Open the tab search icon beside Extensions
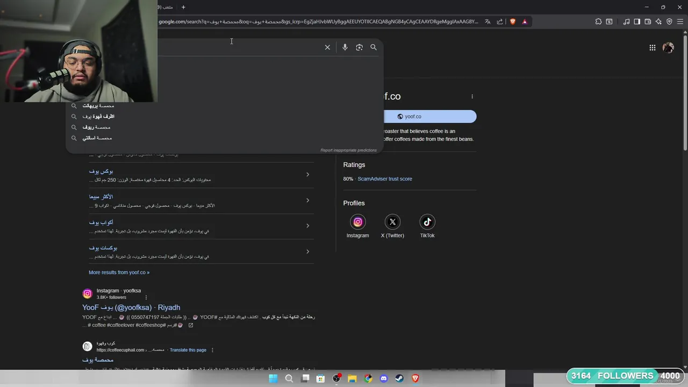 [x=609, y=21]
